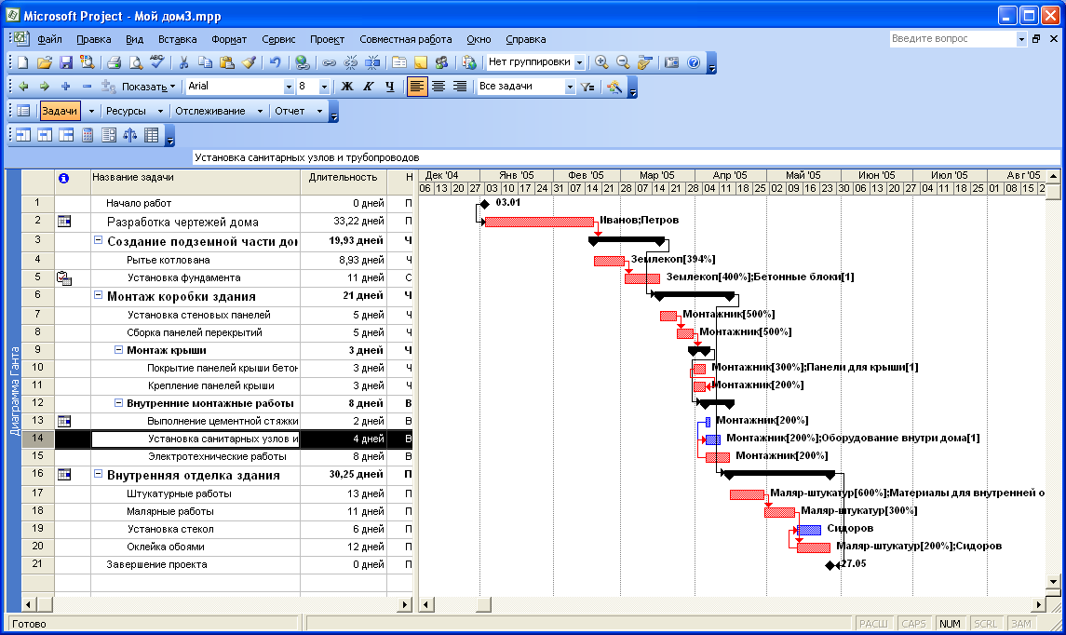Show subtasks with the blue plus icon

pyautogui.click(x=66, y=87)
